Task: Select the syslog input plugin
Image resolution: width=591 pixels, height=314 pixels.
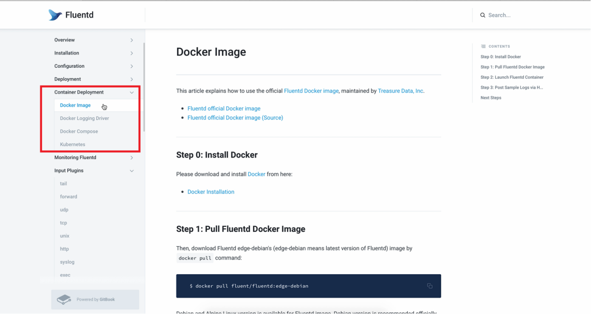Action: [x=67, y=262]
